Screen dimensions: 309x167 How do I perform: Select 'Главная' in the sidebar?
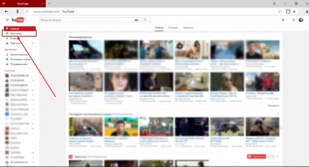(x=20, y=29)
